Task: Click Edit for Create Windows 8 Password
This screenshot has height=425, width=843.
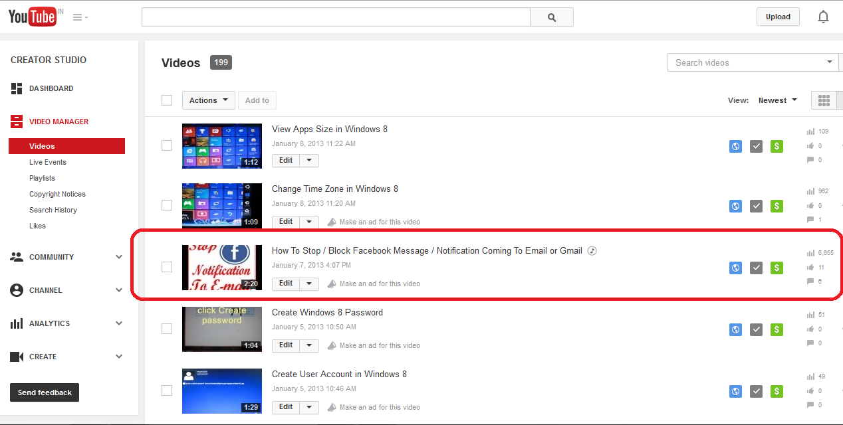Action: [x=286, y=345]
